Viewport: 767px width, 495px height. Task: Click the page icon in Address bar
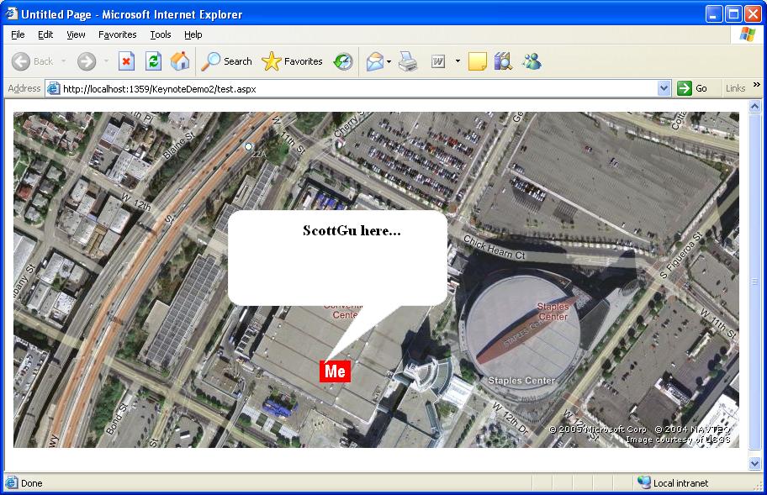(53, 88)
